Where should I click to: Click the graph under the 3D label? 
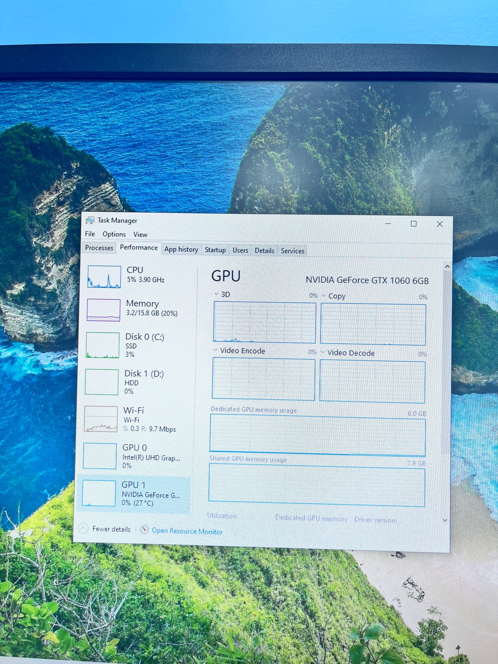coord(264,323)
